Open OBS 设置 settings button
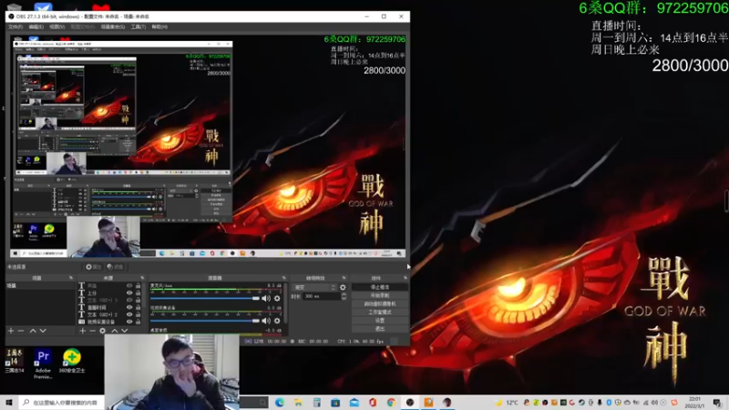The height and width of the screenshot is (410, 729). point(380,321)
